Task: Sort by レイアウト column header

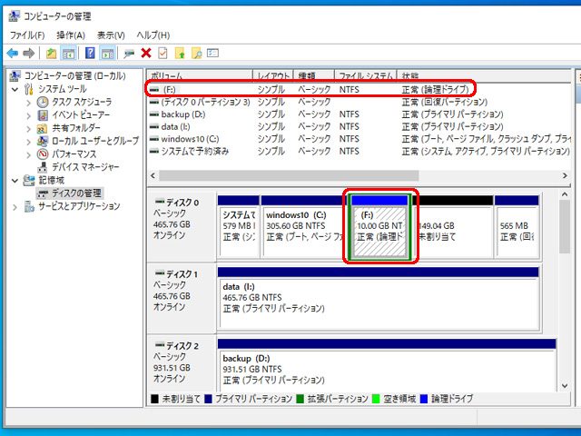Action: pyautogui.click(x=273, y=75)
